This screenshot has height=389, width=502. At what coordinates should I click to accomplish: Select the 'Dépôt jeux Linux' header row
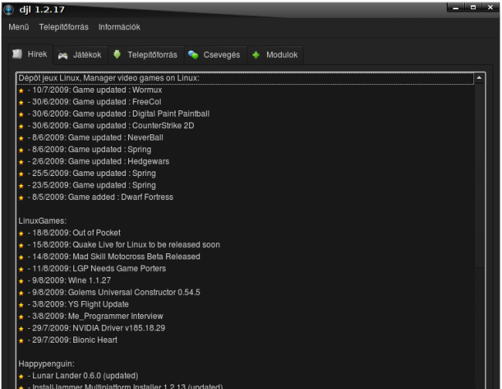pos(246,79)
